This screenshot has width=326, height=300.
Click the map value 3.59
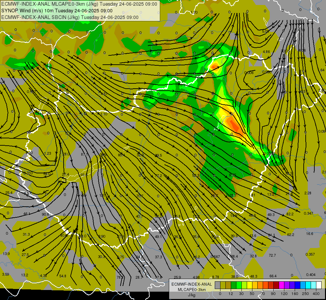pos(6,274)
